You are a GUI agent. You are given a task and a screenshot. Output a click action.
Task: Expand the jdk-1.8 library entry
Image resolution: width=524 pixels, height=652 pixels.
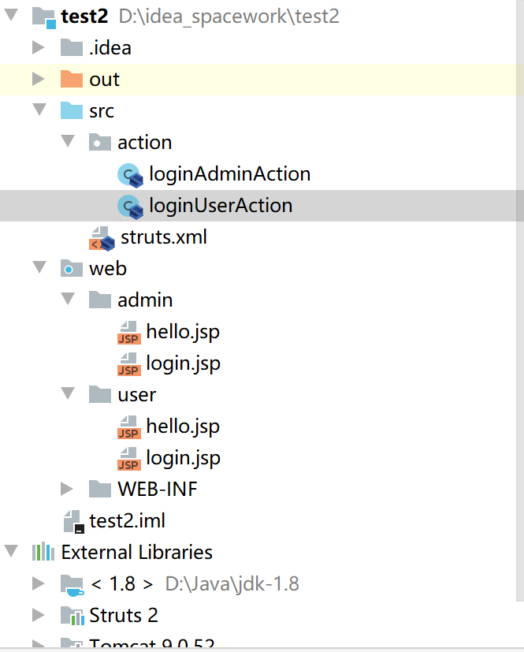(x=38, y=583)
